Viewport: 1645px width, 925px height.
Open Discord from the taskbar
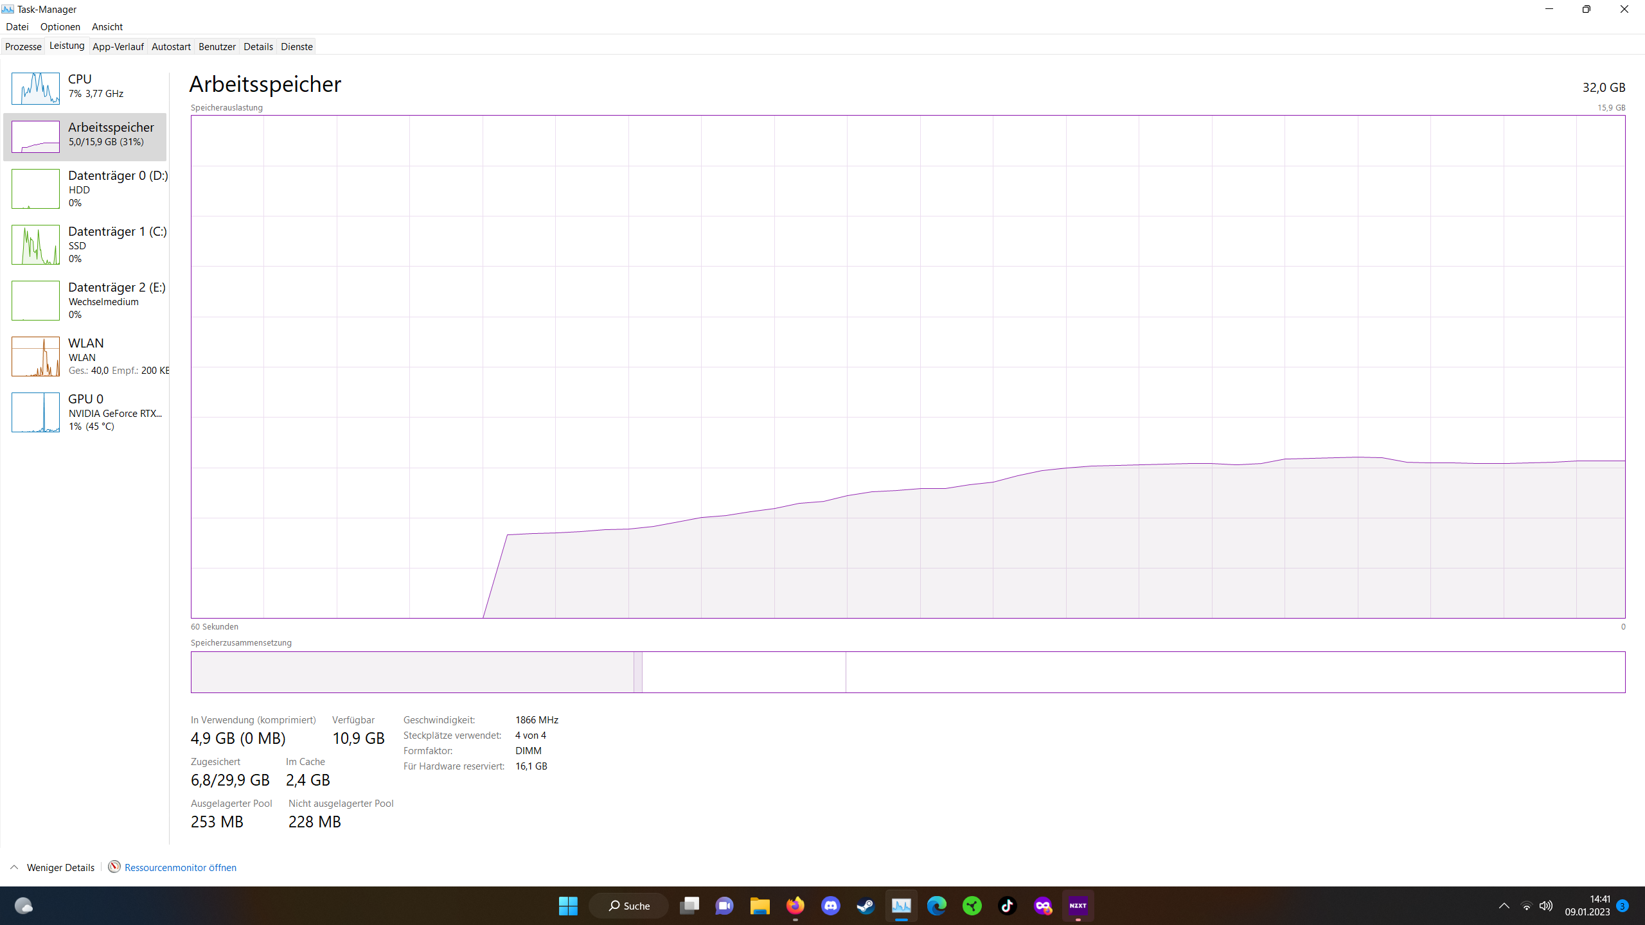(x=830, y=906)
